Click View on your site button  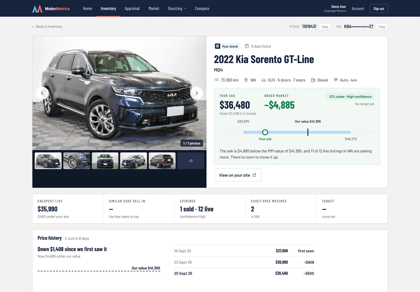[x=237, y=175]
